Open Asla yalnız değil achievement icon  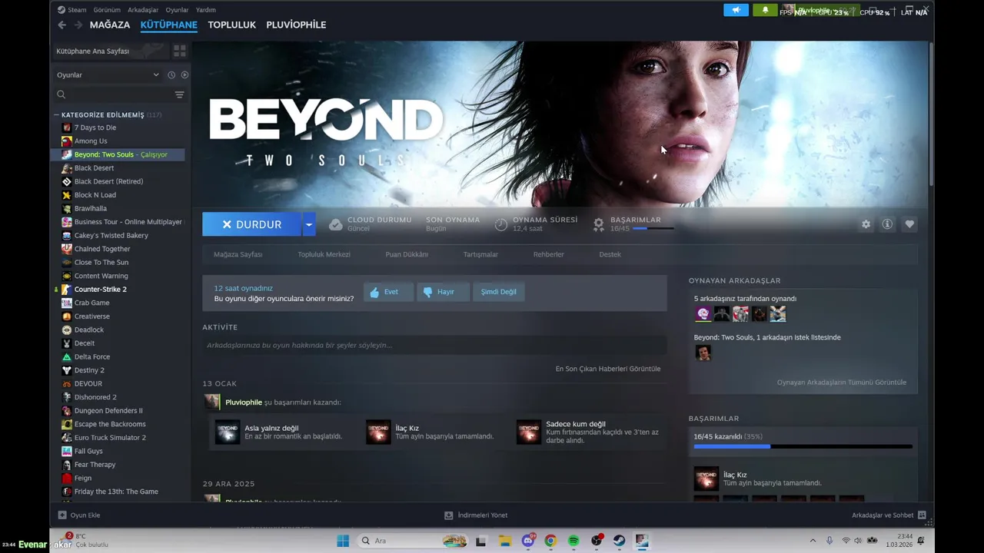coord(228,432)
